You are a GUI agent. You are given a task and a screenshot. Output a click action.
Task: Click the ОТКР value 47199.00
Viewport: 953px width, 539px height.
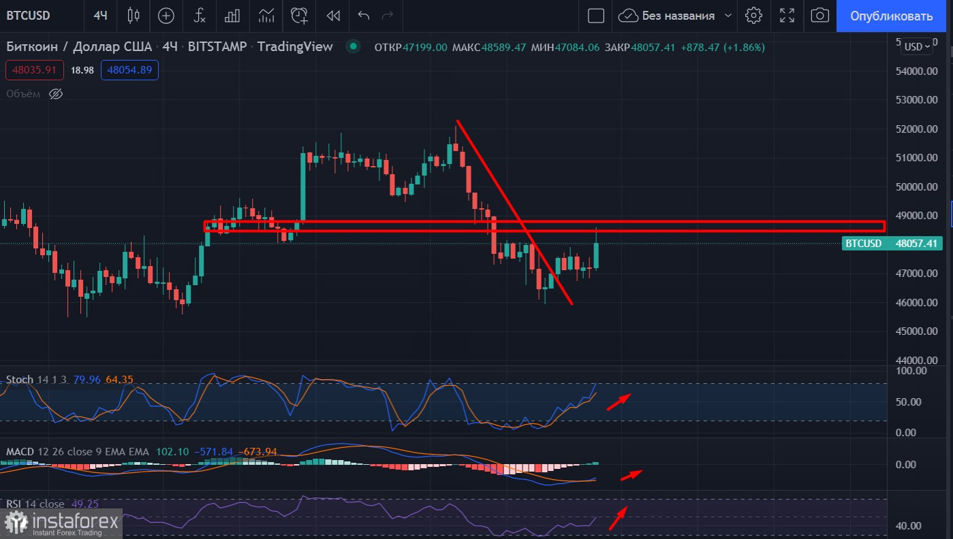(425, 47)
